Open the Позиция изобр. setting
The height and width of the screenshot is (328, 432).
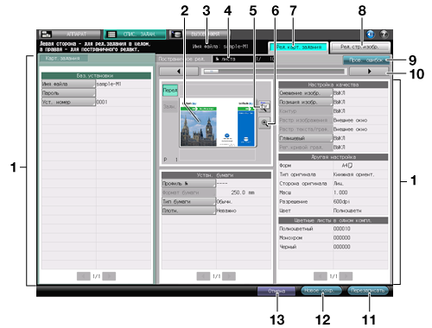[306, 102]
